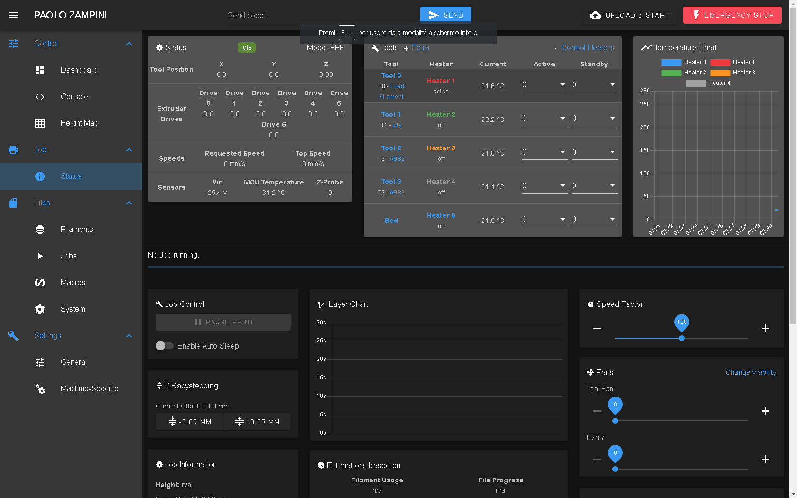Decrease Fan 7 speed with minus icon
797x498 pixels.
[x=597, y=459]
